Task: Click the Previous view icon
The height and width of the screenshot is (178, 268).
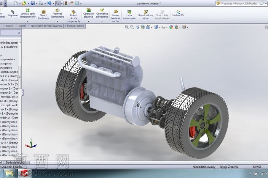Action: coord(137,27)
